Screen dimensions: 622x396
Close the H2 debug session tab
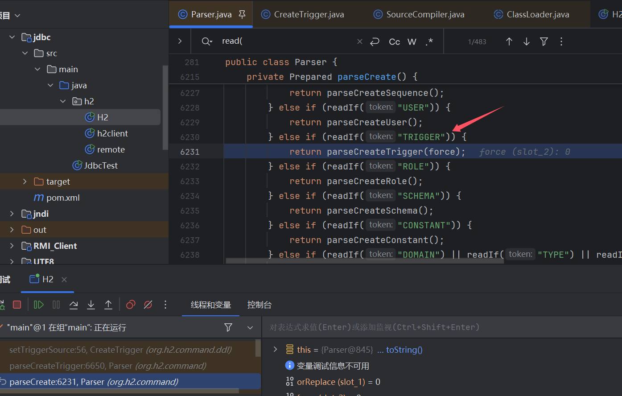(64, 280)
